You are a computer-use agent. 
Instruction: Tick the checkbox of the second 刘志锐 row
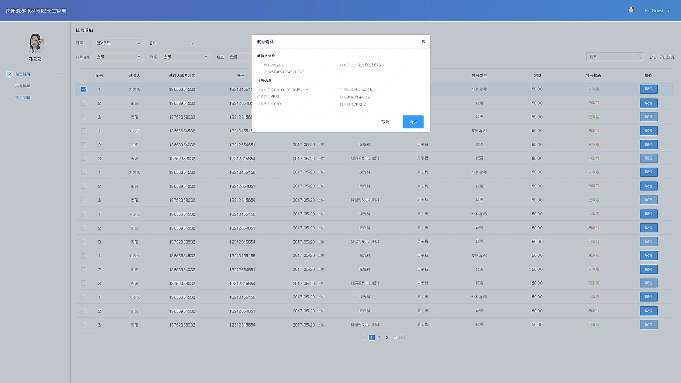84,131
